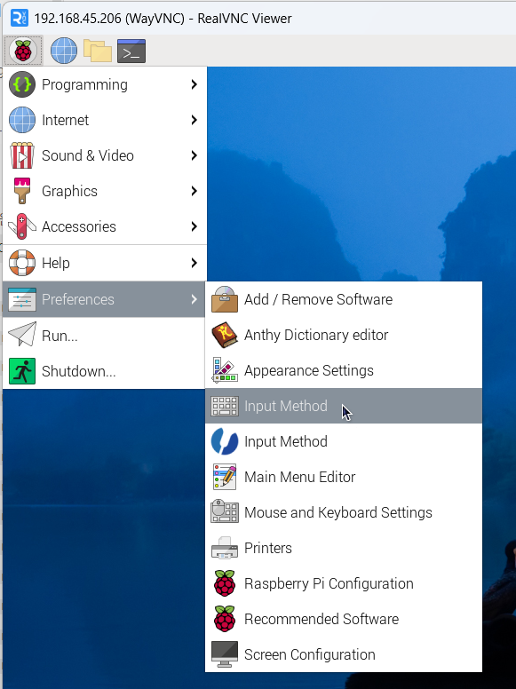The image size is (516, 689).
Task: Open the Programming menu category
Action: click(x=105, y=84)
